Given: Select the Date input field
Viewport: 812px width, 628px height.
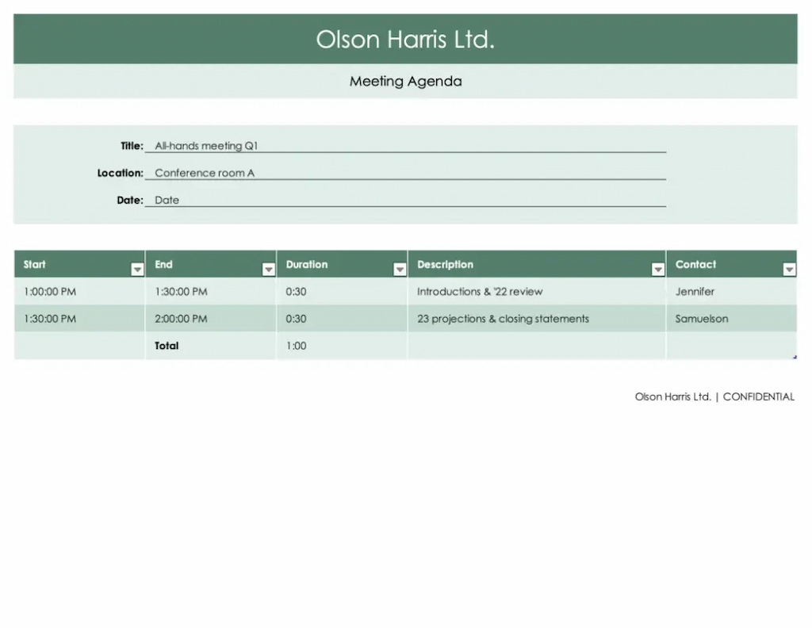Looking at the screenshot, I should pyautogui.click(x=317, y=200).
